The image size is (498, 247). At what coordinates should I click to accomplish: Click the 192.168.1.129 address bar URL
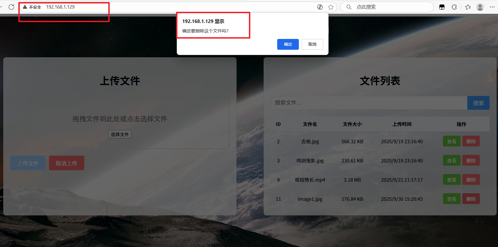pos(60,7)
